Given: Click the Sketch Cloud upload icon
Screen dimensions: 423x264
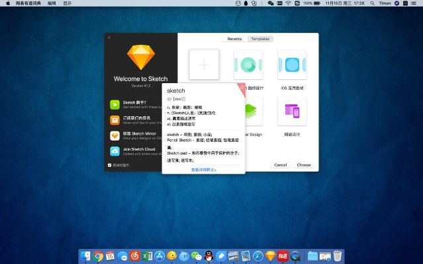Looking at the screenshot, I should pyautogui.click(x=115, y=151).
